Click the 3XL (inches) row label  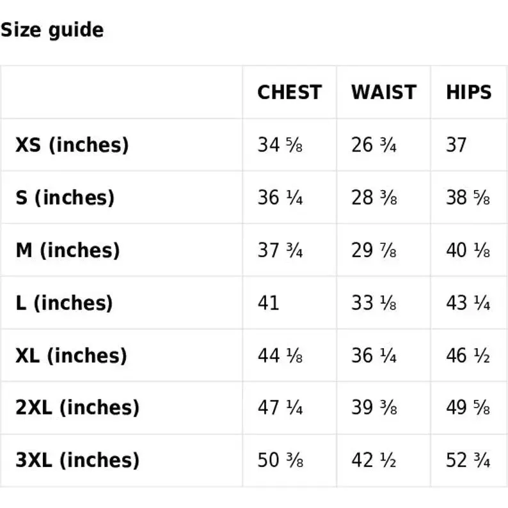tap(77, 460)
